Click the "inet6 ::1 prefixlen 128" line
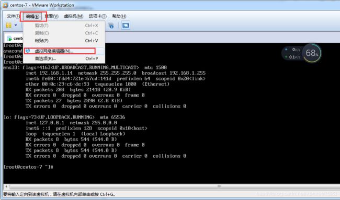 click(86, 128)
